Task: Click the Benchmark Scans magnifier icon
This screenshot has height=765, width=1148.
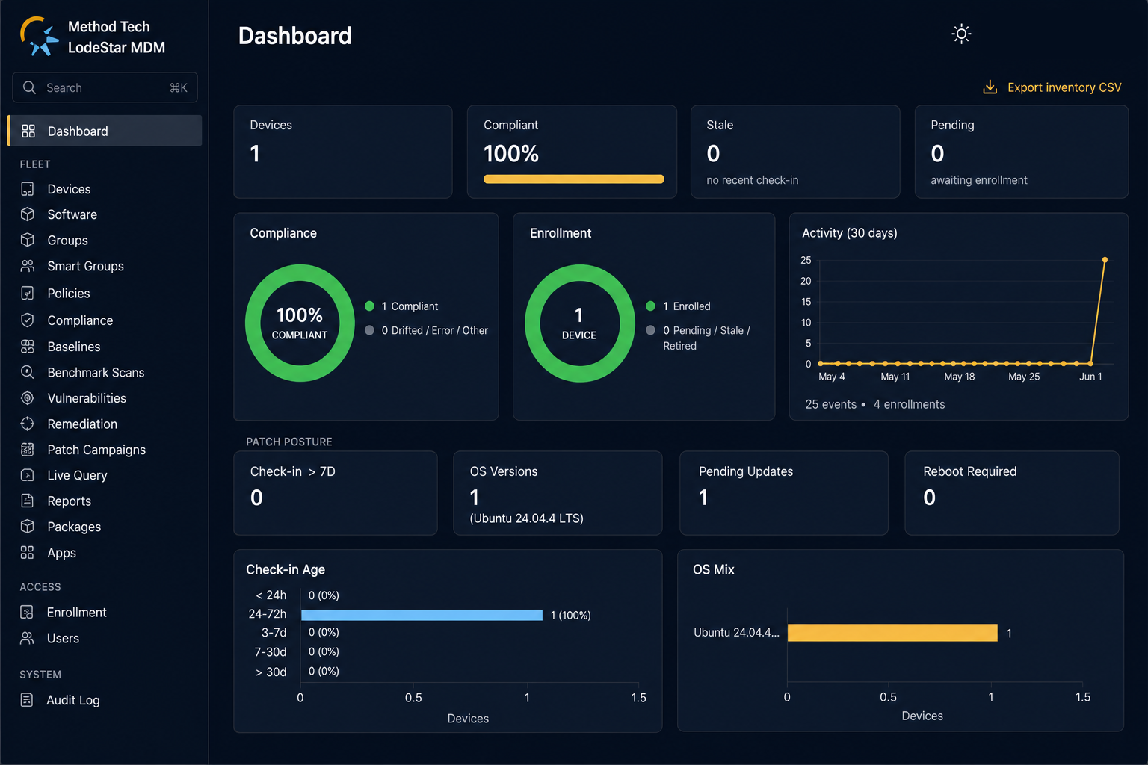Action: pos(28,372)
